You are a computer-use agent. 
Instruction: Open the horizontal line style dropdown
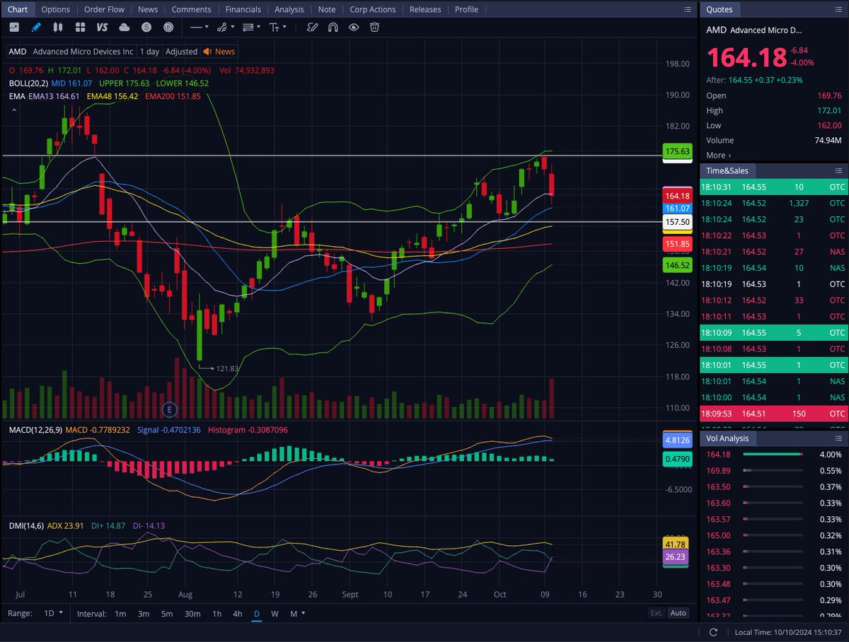pos(200,27)
